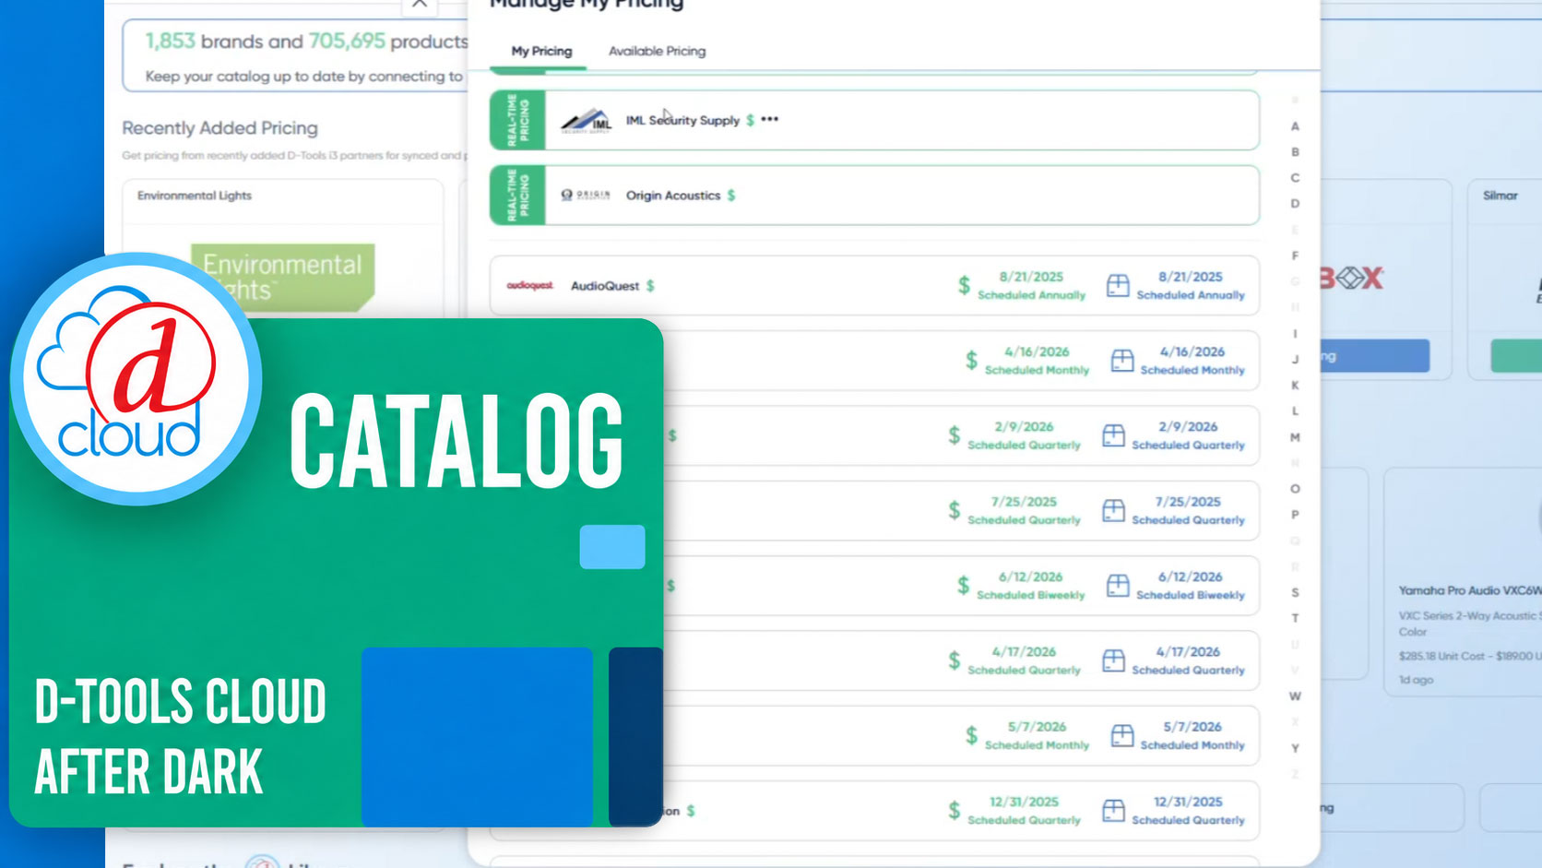Click the AudioQuest vendor name
1542x868 pixels.
605,286
